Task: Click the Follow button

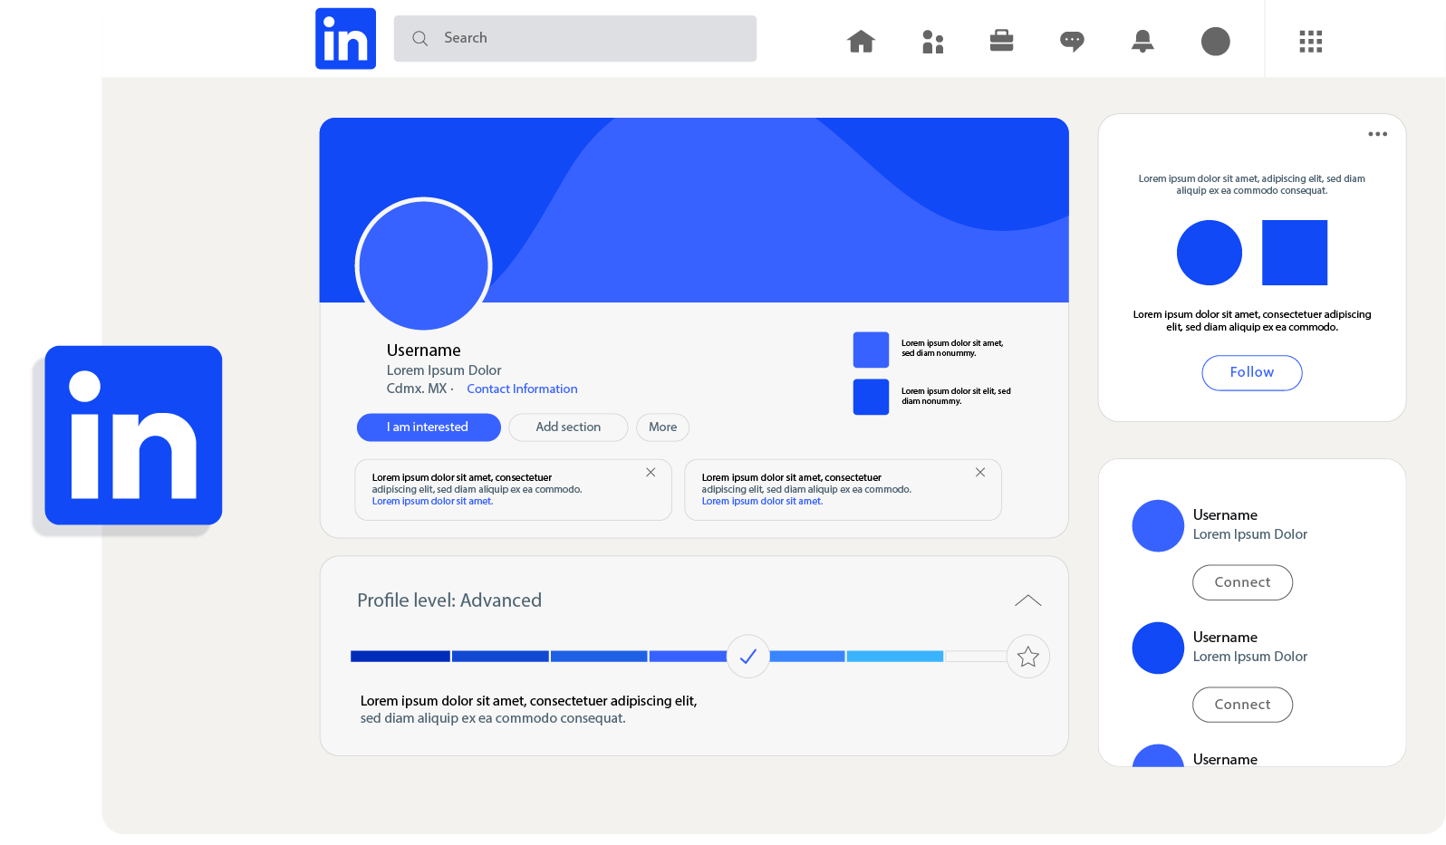Action: [x=1252, y=372]
